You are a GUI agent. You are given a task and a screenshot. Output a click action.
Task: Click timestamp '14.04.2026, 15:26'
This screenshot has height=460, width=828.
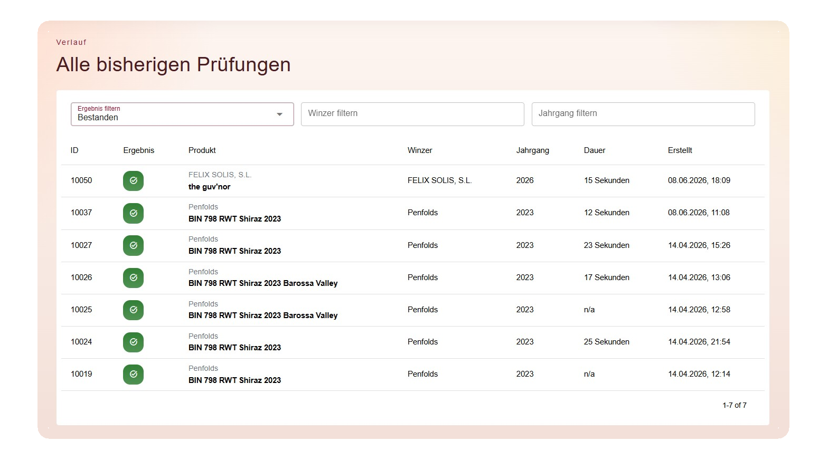click(699, 245)
